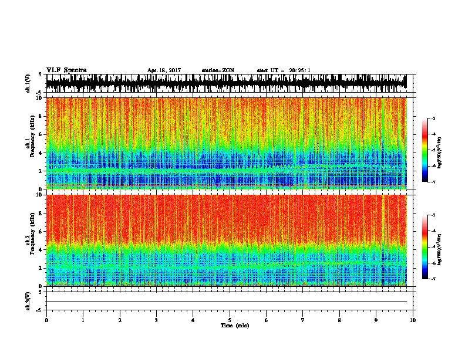This screenshot has width=465, height=359.
Task: Click the "ch.1(V)" axis label
Action: [x=28, y=83]
